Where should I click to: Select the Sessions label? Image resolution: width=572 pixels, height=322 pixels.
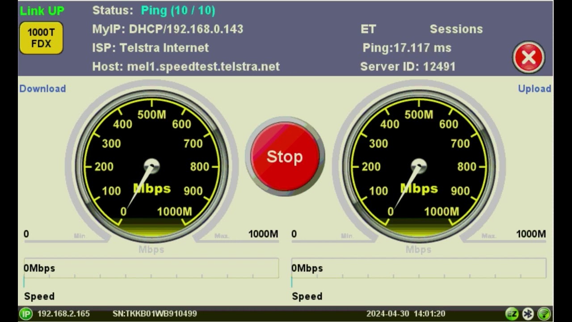coord(456,29)
